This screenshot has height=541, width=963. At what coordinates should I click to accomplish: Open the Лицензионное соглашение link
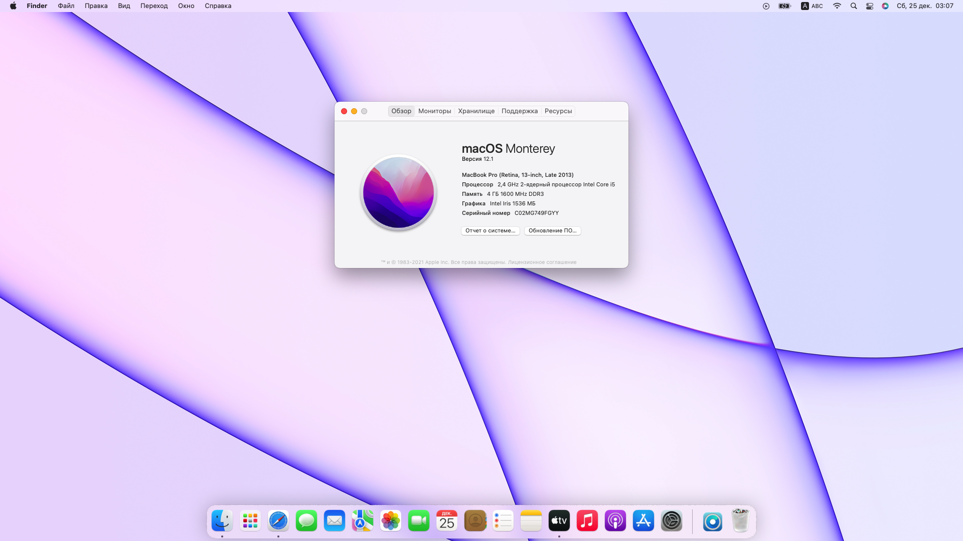click(542, 262)
